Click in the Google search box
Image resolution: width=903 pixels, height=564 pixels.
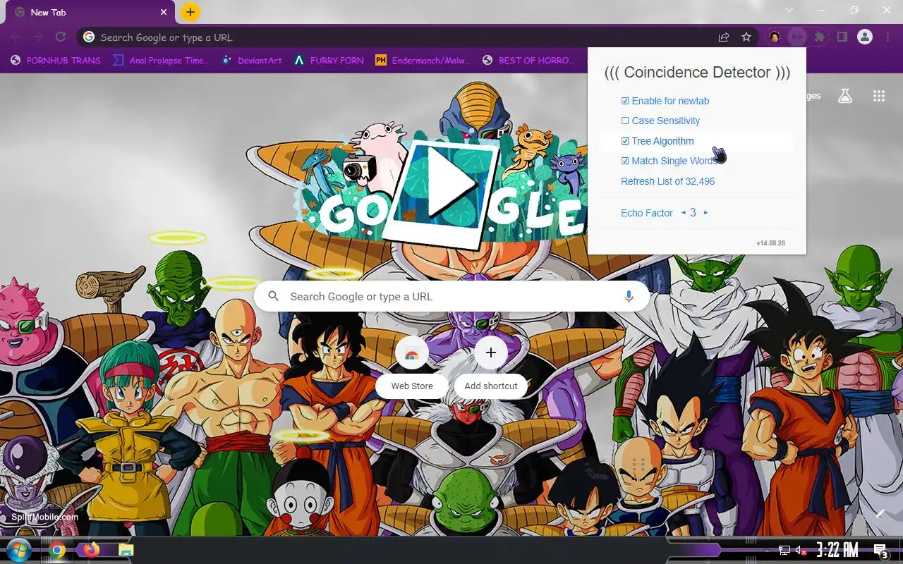pos(451,297)
